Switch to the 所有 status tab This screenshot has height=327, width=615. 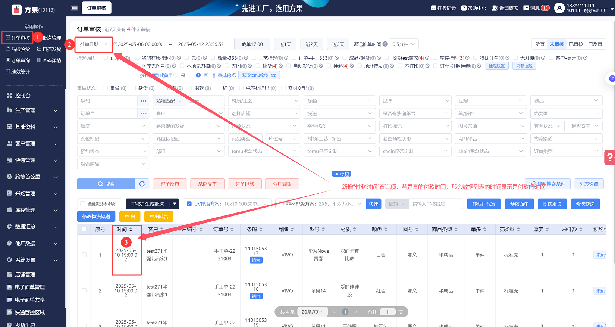540,44
